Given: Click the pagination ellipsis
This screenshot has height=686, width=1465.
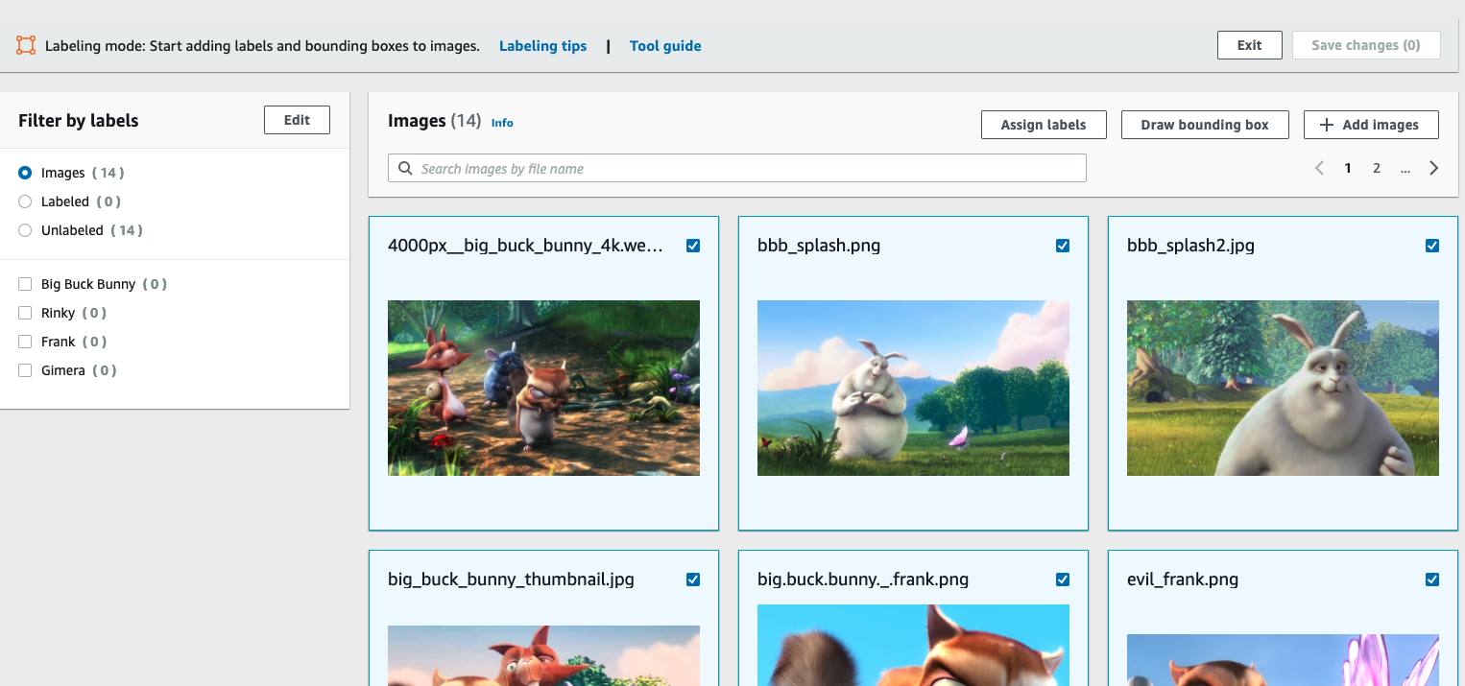Looking at the screenshot, I should (x=1405, y=168).
